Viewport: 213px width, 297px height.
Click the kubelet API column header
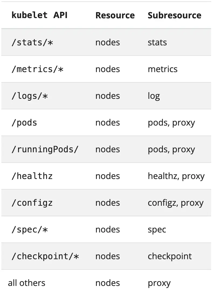pos(39,15)
